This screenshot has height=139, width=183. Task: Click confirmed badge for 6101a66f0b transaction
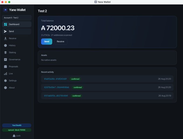click(x=76, y=96)
